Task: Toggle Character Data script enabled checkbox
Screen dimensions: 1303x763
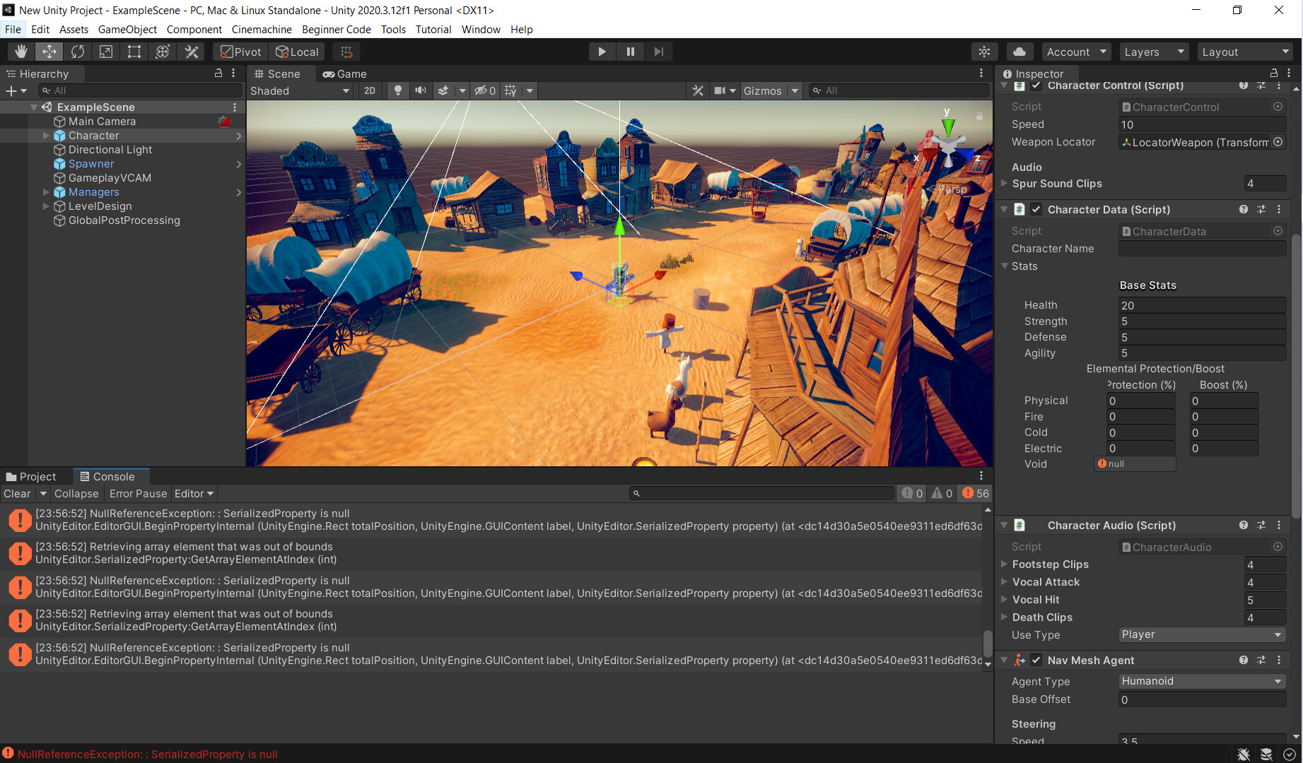Action: point(1036,209)
